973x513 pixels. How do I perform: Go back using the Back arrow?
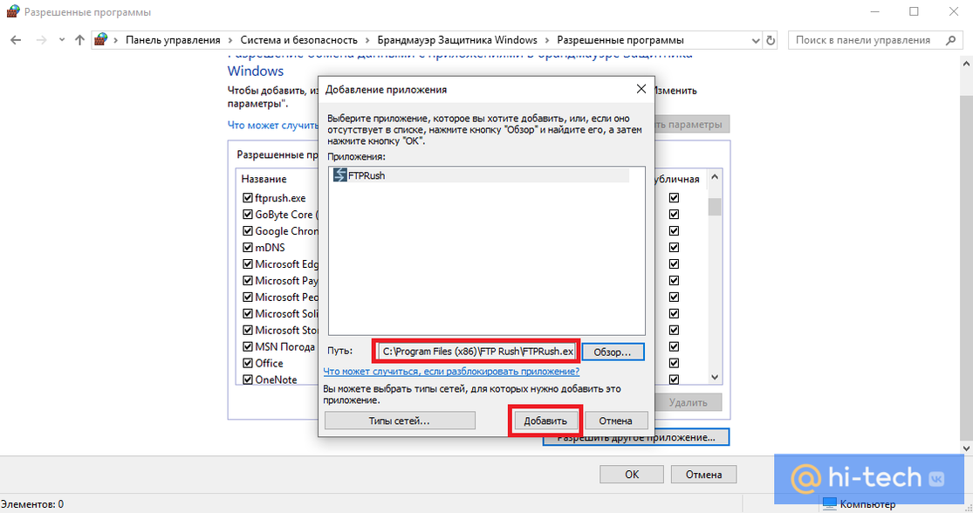(16, 40)
